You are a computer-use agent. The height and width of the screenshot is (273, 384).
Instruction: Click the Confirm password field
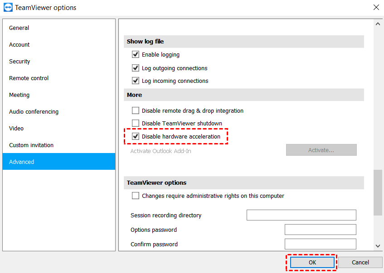click(321, 244)
